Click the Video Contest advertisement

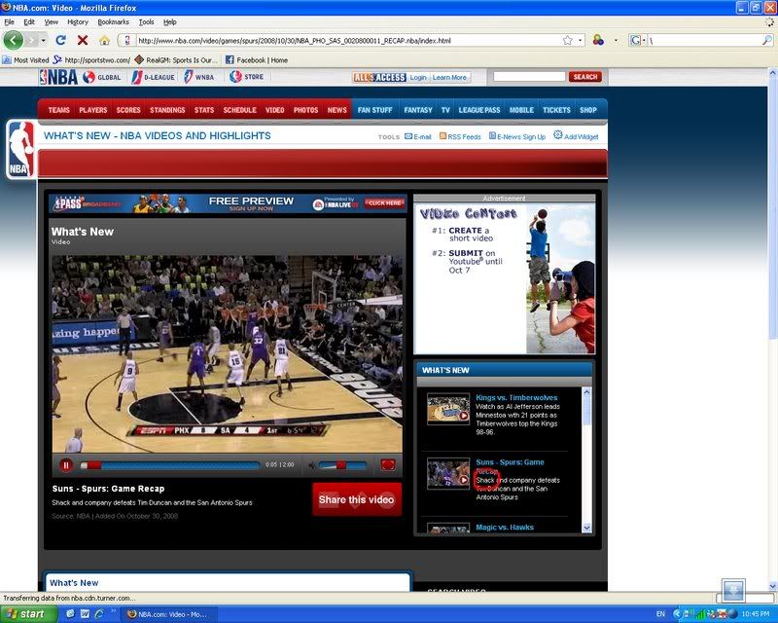coord(504,278)
